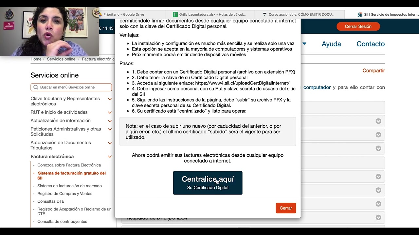Screen dimensions: 419x235
Task: Expand Peticiones Administrativas y otras Solicitudes
Action: (x=110, y=129)
